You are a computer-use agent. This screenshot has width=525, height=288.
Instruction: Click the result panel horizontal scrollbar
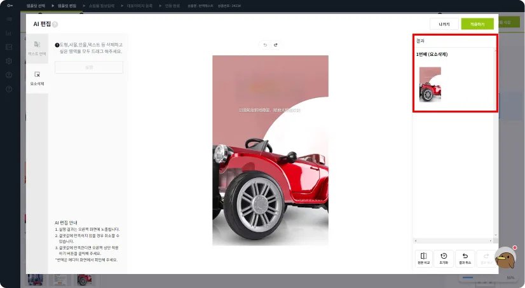(453, 241)
